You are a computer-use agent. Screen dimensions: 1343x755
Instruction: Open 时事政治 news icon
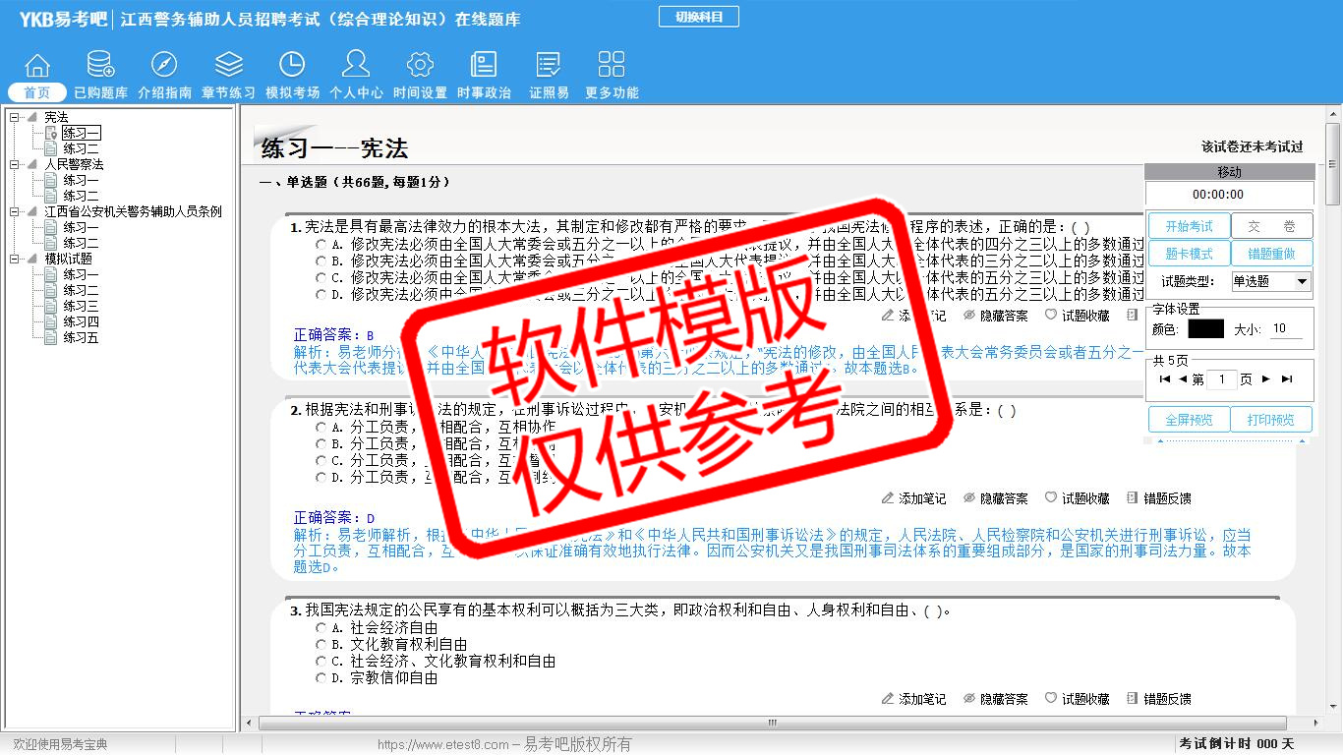(x=484, y=65)
